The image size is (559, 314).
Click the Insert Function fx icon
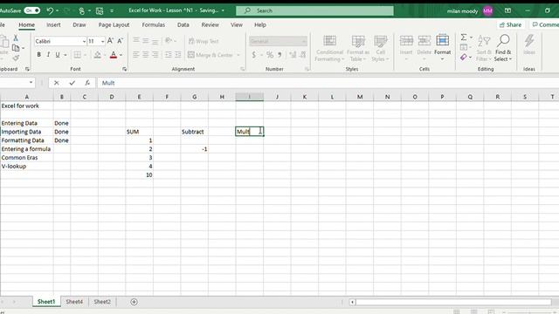pos(87,83)
